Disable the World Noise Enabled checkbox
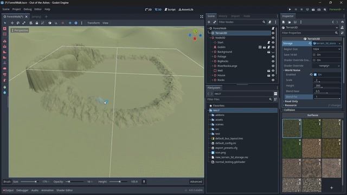The image size is (347, 195). 315,75
